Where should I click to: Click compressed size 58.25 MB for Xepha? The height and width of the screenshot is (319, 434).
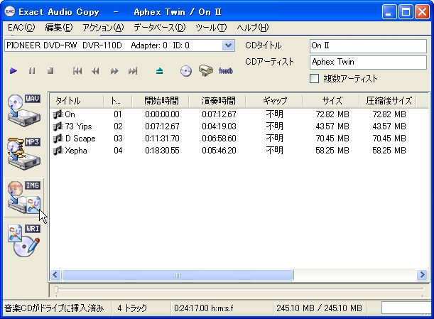[x=389, y=151]
